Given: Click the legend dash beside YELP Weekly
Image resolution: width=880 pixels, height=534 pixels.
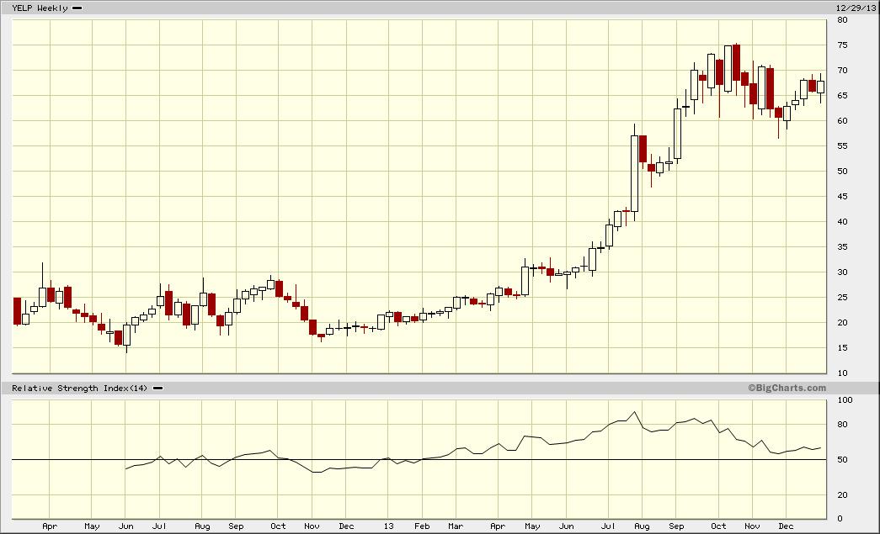Looking at the screenshot, I should [77, 8].
